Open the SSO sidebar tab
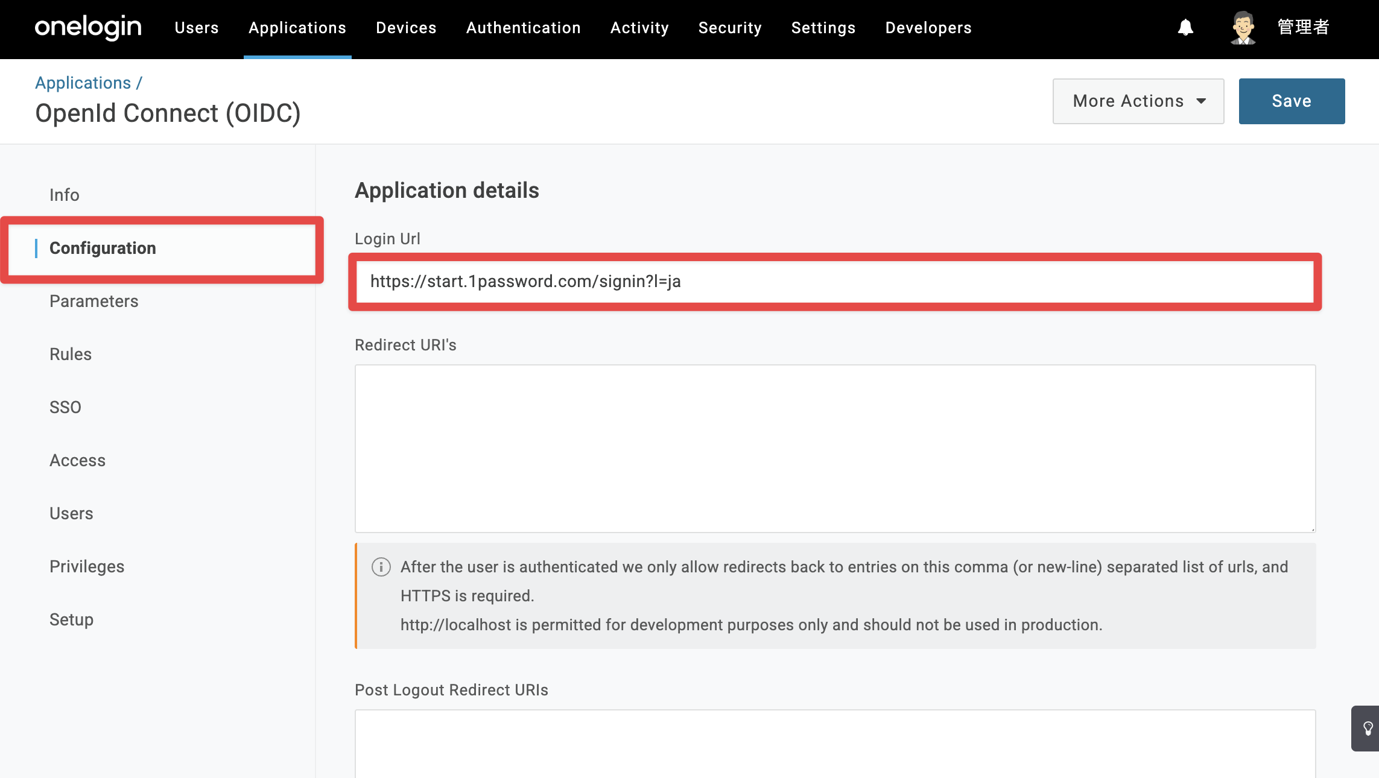This screenshot has width=1379, height=778. (x=65, y=407)
